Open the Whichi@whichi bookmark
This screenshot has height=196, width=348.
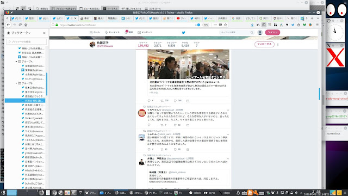(33, 170)
